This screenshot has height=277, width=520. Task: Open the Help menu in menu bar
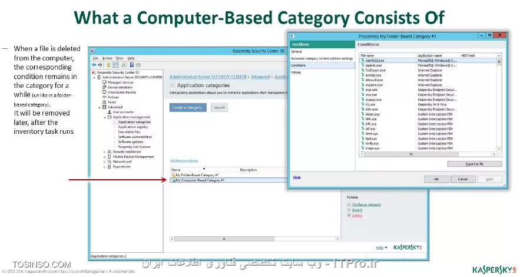click(x=131, y=58)
